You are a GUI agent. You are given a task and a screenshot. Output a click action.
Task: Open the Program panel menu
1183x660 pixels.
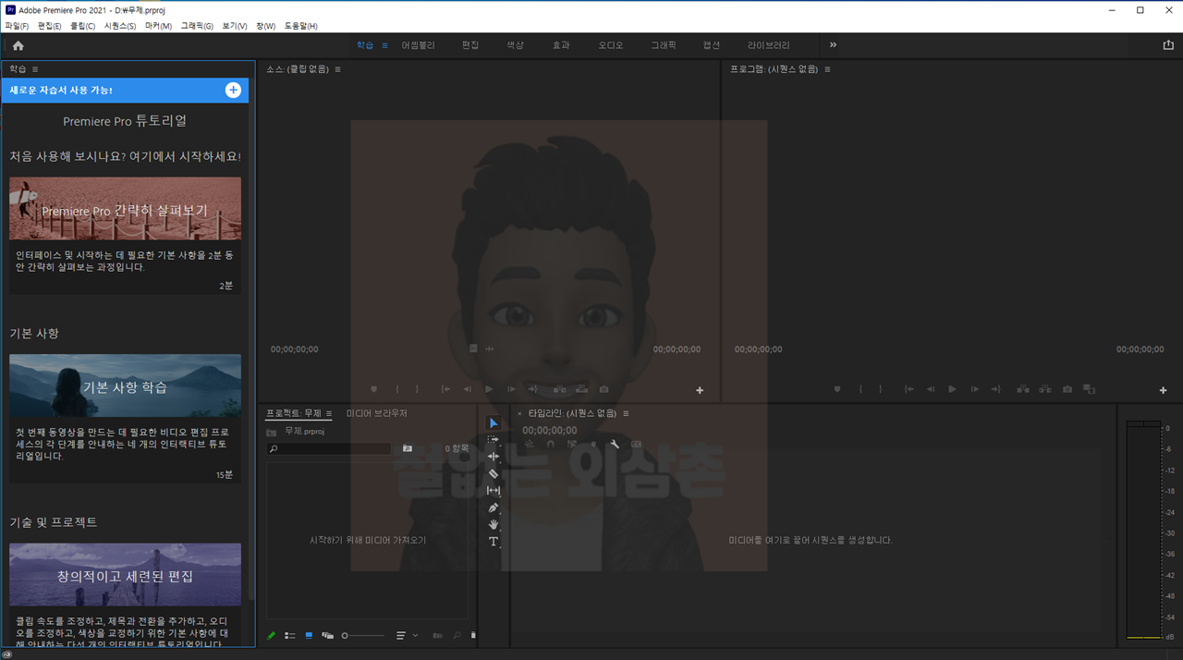827,69
